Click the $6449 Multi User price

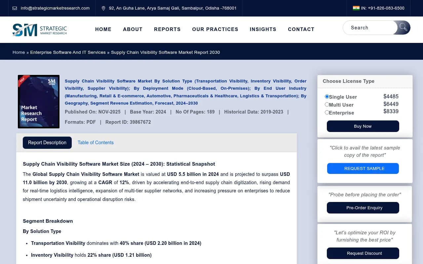click(x=391, y=104)
